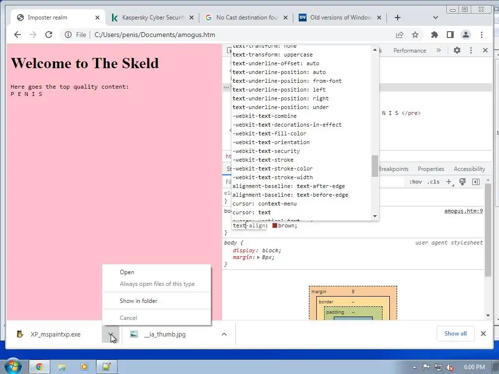Click the Chrome taskbar icon
The width and height of the screenshot is (499, 374).
[x=39, y=367]
